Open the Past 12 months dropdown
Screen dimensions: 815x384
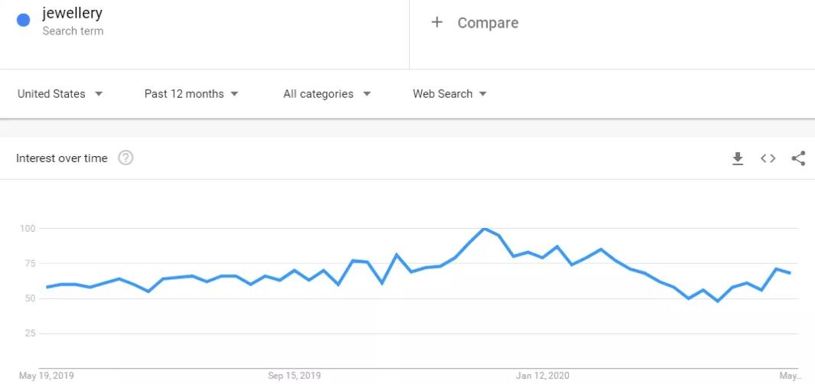[x=191, y=94]
